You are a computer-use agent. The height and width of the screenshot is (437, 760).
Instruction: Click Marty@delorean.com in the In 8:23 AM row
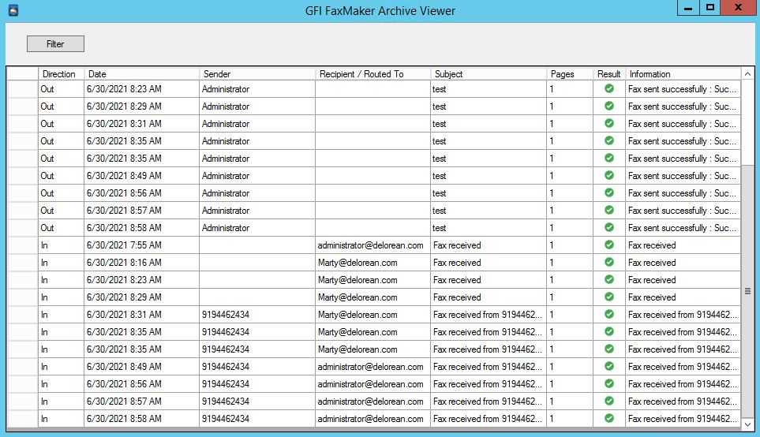point(358,280)
